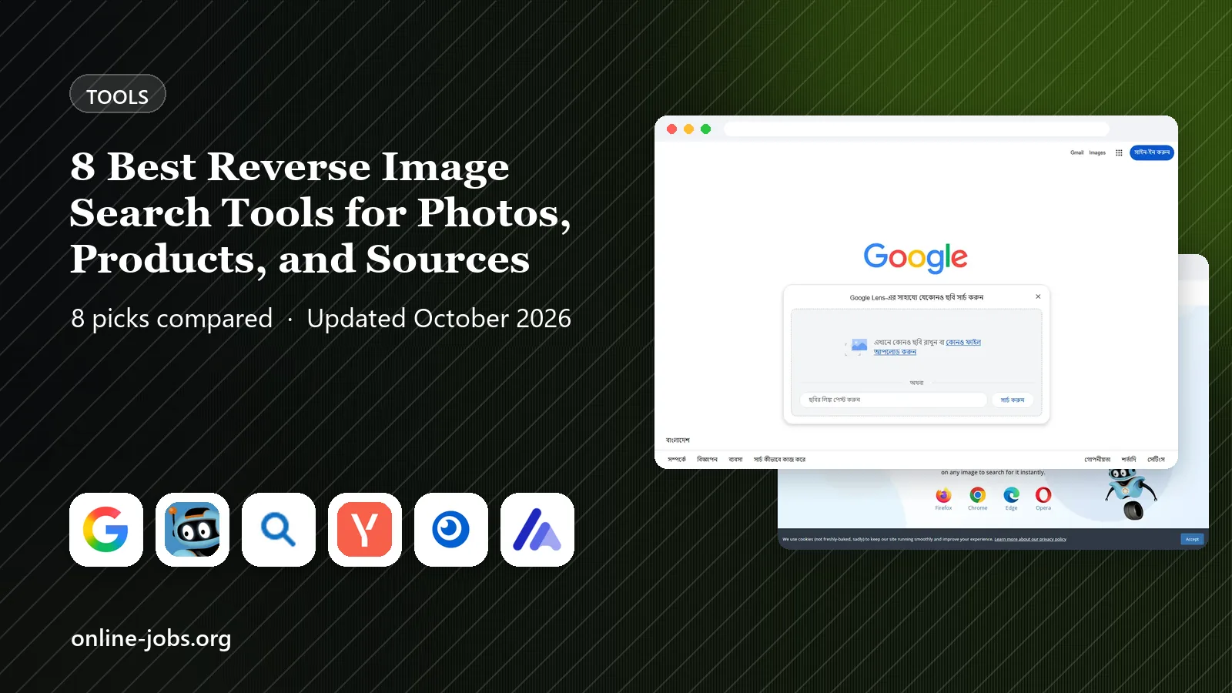Click the ব্যবসা footer link
The height and width of the screenshot is (693, 1232).
pyautogui.click(x=735, y=460)
